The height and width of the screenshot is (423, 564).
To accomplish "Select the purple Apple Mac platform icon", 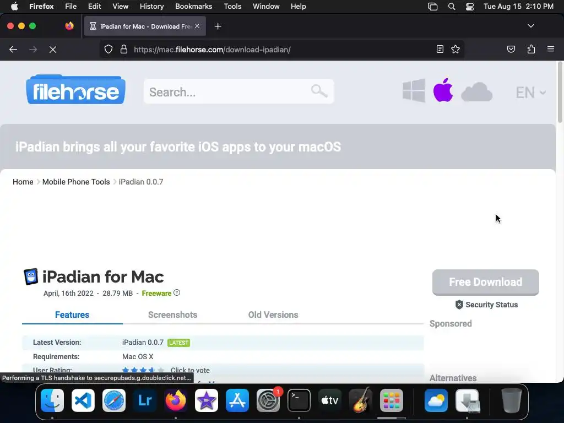I will (x=443, y=90).
